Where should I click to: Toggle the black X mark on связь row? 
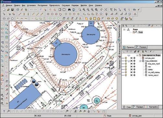pyautogui.click(x=132, y=69)
